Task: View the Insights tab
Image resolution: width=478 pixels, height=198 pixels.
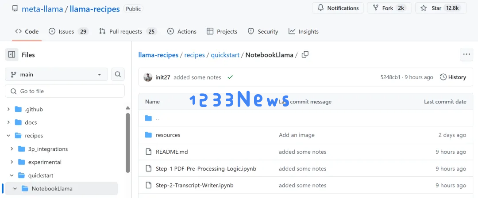Action: pos(303,31)
